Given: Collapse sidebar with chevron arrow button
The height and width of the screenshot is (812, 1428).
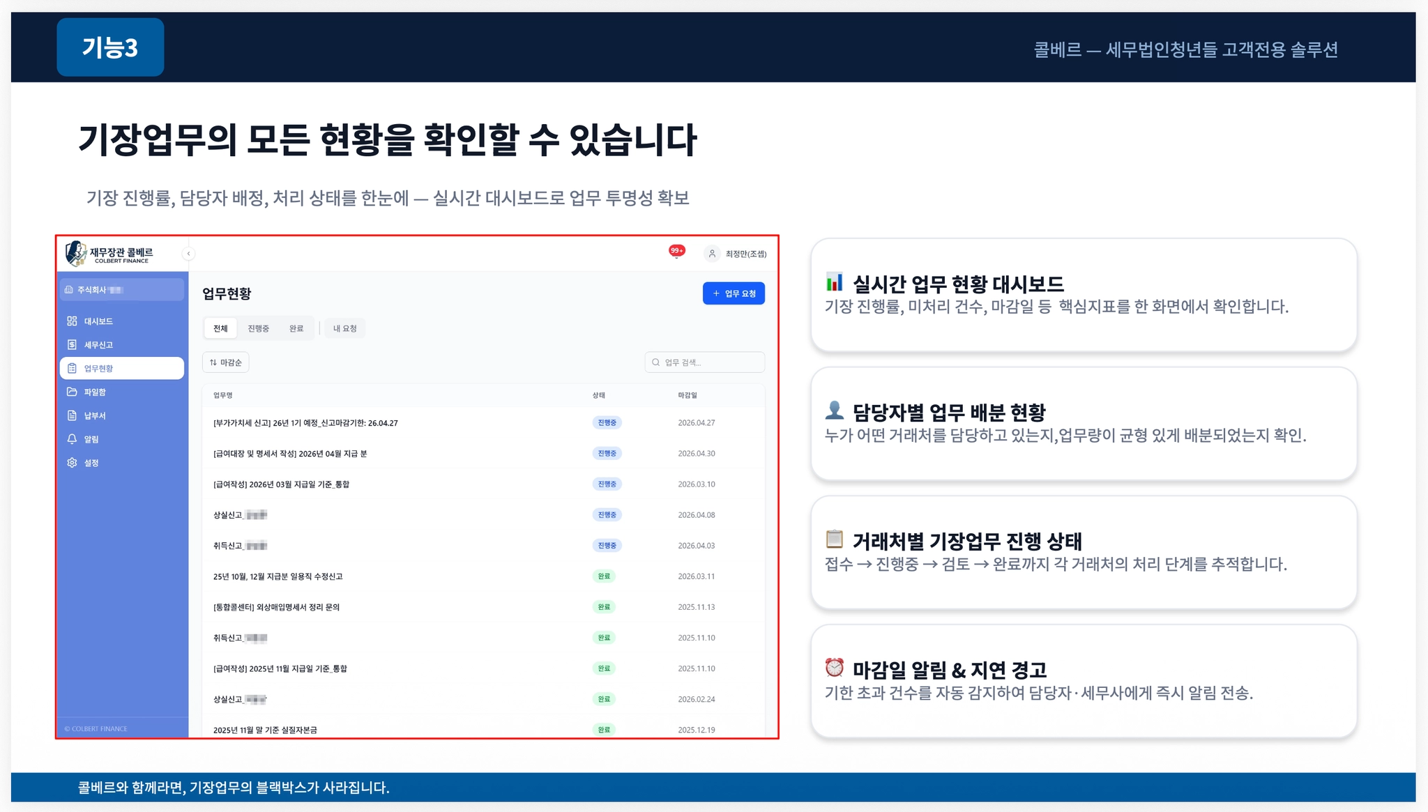Looking at the screenshot, I should [x=188, y=254].
